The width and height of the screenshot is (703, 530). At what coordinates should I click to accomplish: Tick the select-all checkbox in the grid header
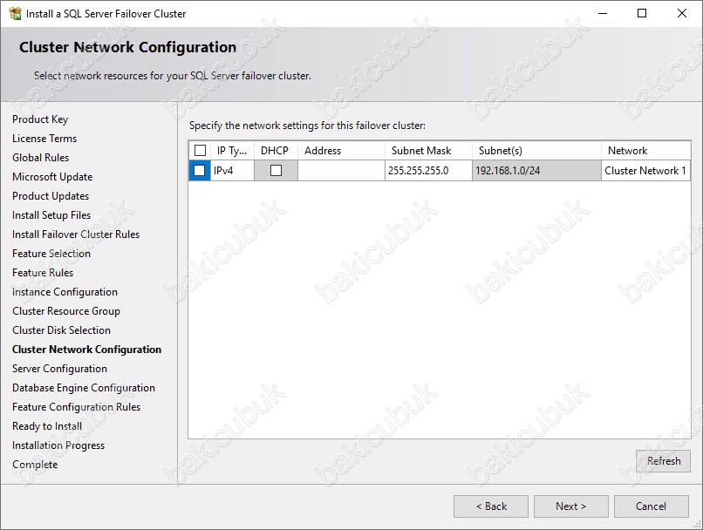coord(200,150)
